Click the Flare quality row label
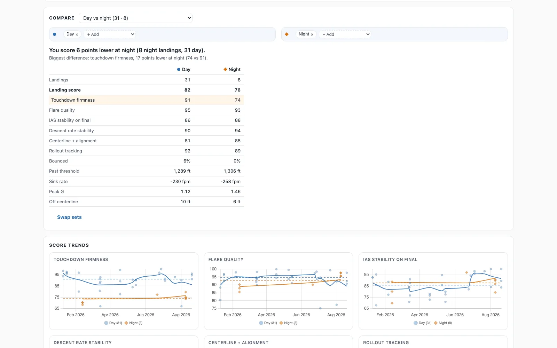 [x=62, y=110]
